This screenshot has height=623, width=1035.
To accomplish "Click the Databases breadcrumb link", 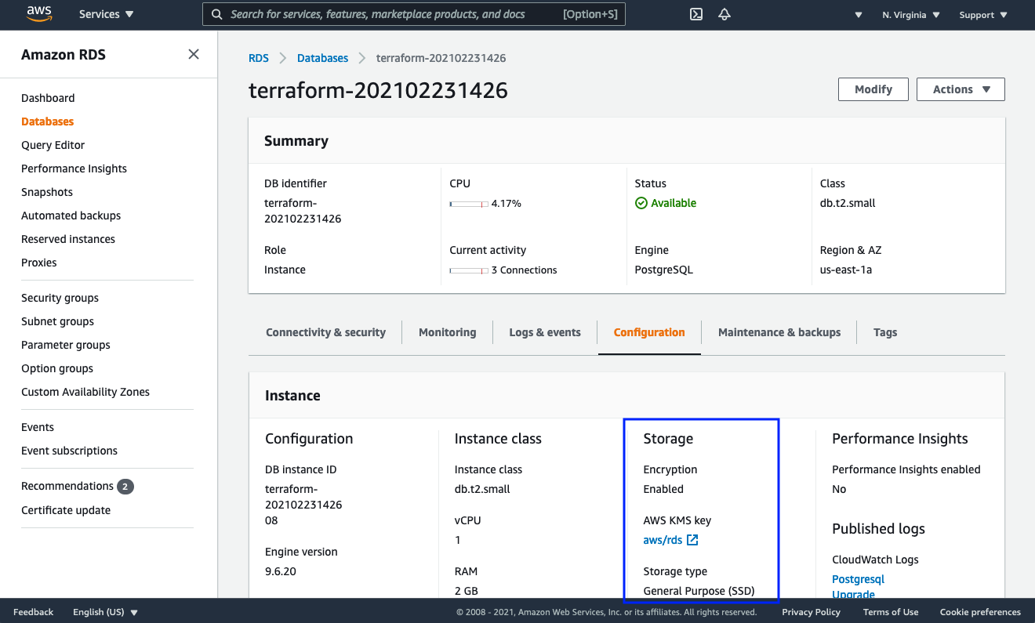I will coord(322,58).
